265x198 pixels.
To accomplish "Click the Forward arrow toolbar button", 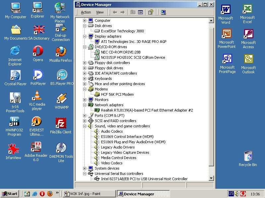I will coord(123,12).
